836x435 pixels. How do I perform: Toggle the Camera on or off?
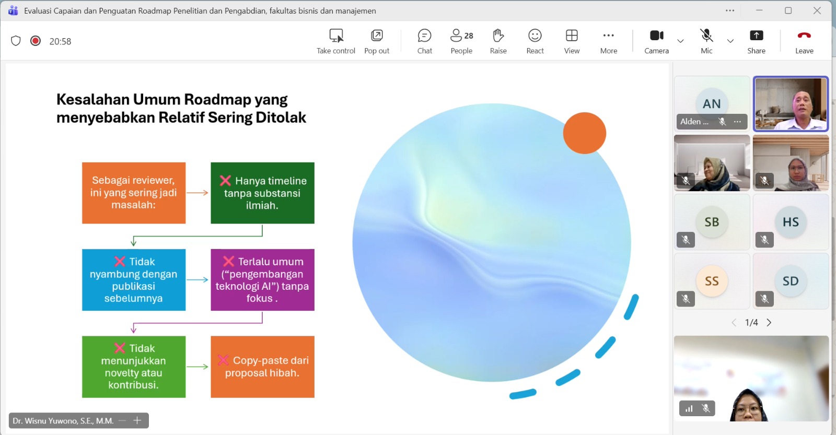[657, 41]
